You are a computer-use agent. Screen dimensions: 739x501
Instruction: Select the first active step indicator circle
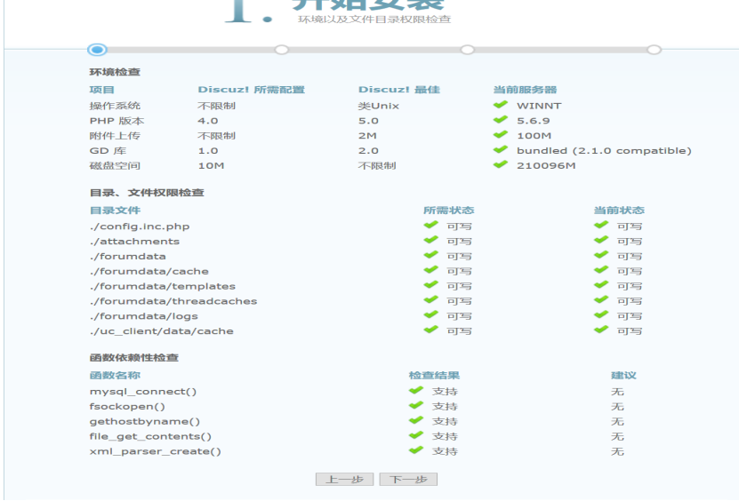[97, 50]
